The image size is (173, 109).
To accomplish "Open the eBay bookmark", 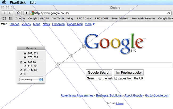I will pos(70,19).
